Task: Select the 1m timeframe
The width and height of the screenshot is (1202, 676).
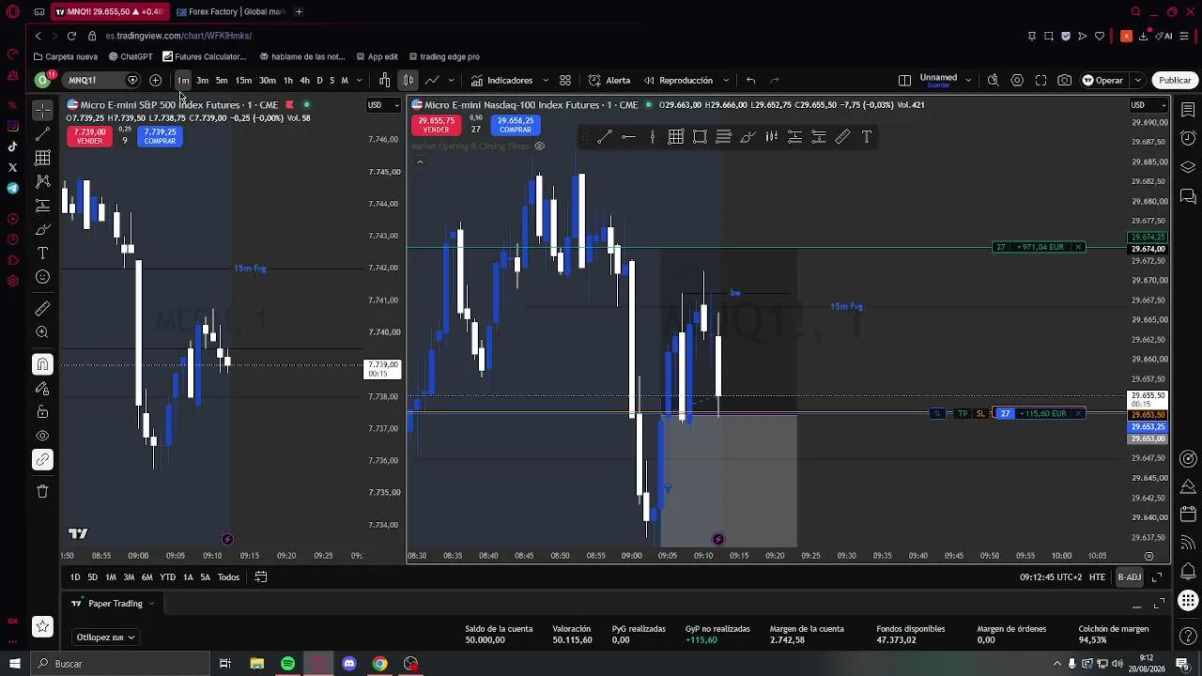Action: click(183, 81)
